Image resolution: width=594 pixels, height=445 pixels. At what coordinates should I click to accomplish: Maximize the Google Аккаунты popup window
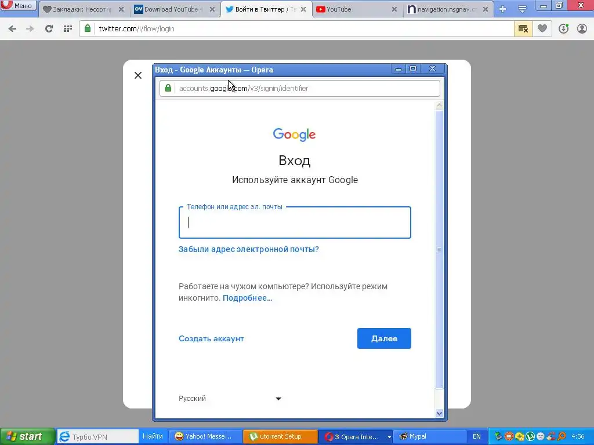click(413, 69)
